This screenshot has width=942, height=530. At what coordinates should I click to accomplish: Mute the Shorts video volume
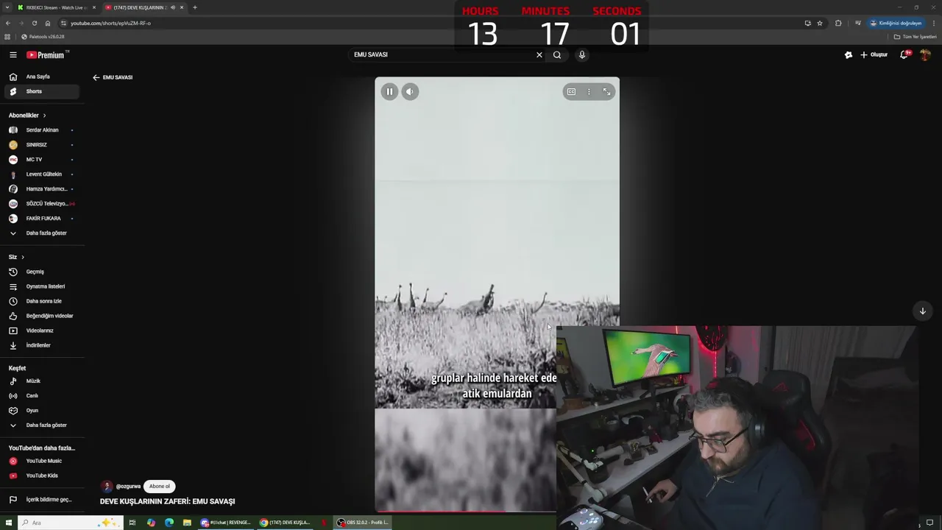coord(410,91)
